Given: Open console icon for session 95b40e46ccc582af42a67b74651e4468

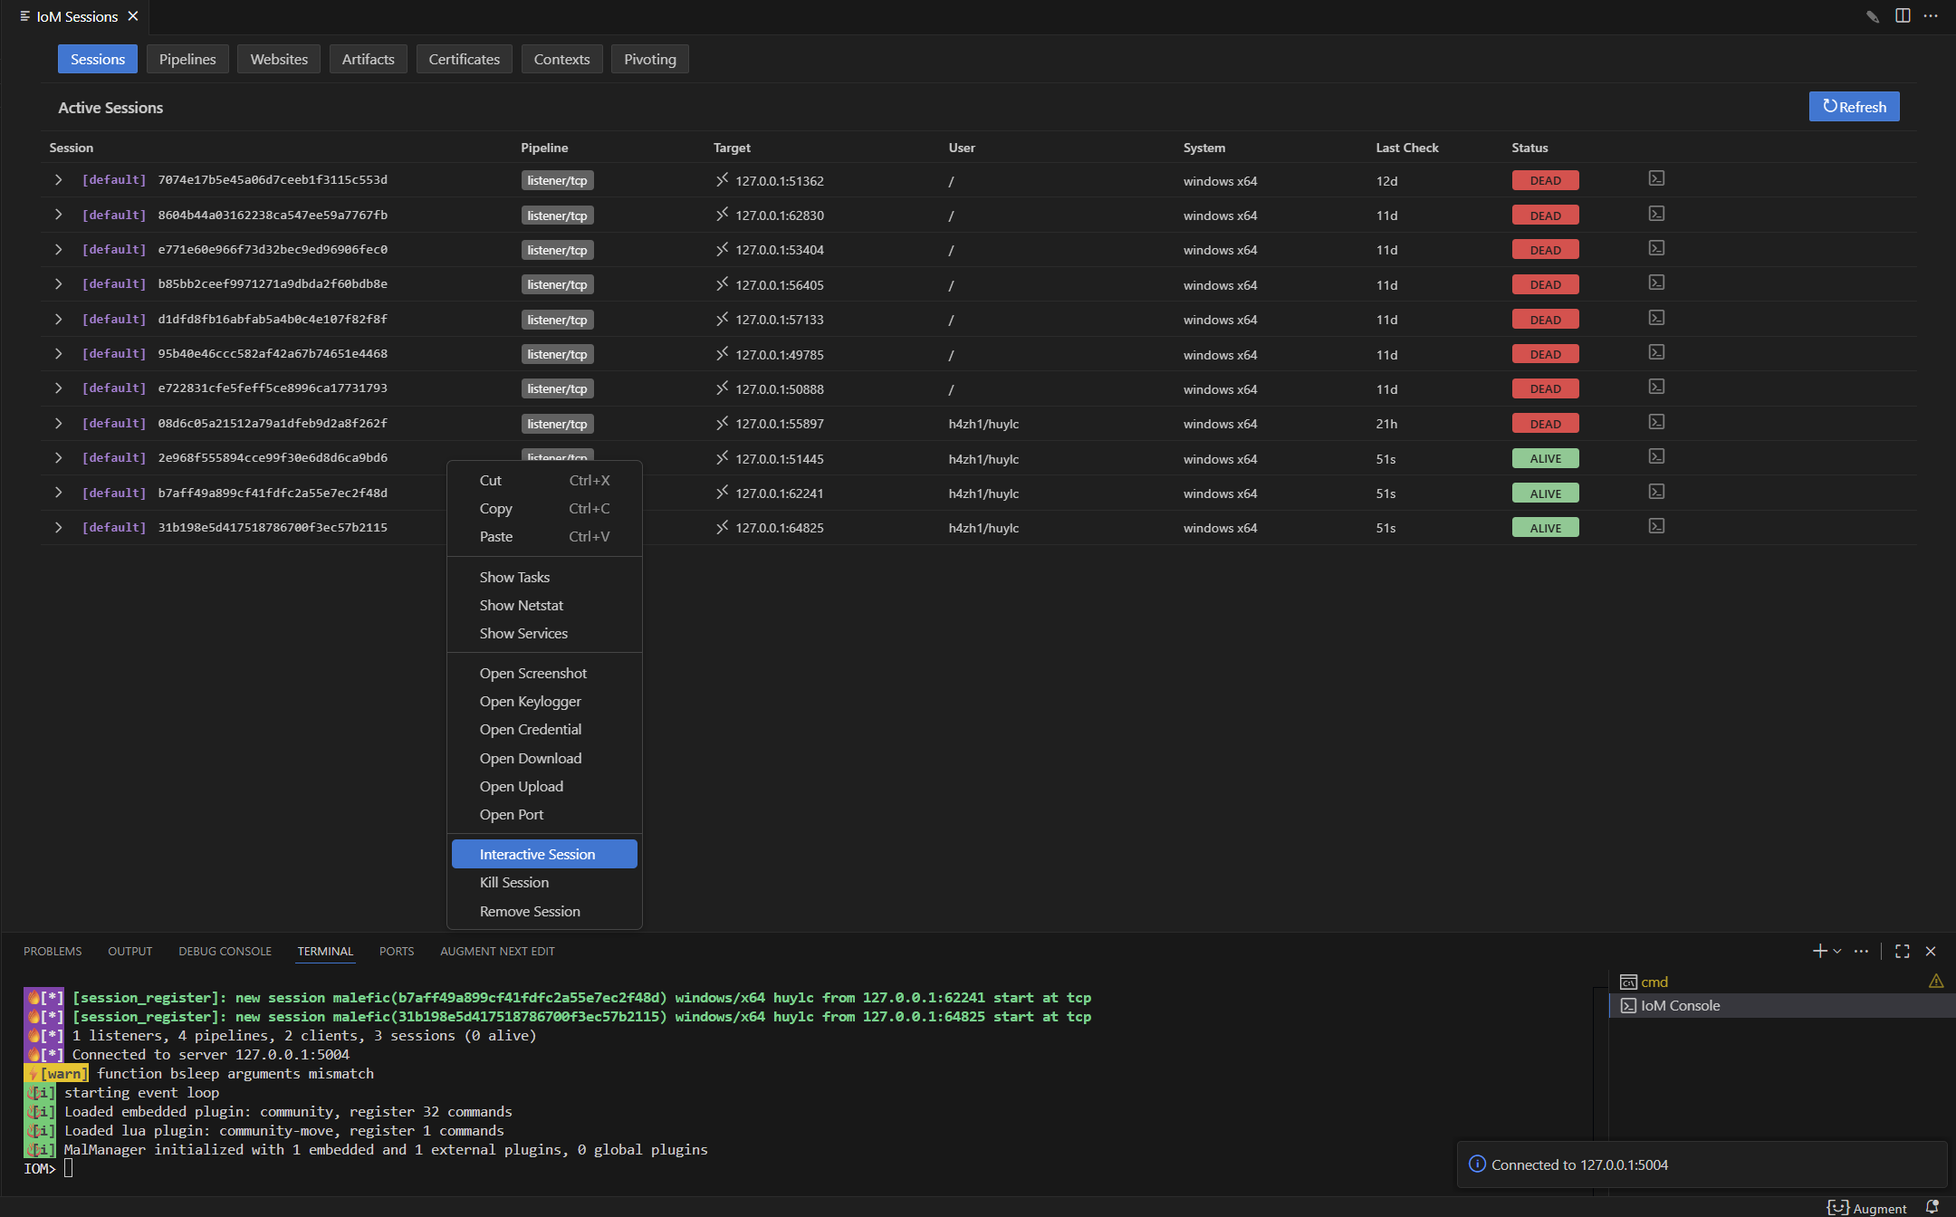Looking at the screenshot, I should coord(1656,352).
